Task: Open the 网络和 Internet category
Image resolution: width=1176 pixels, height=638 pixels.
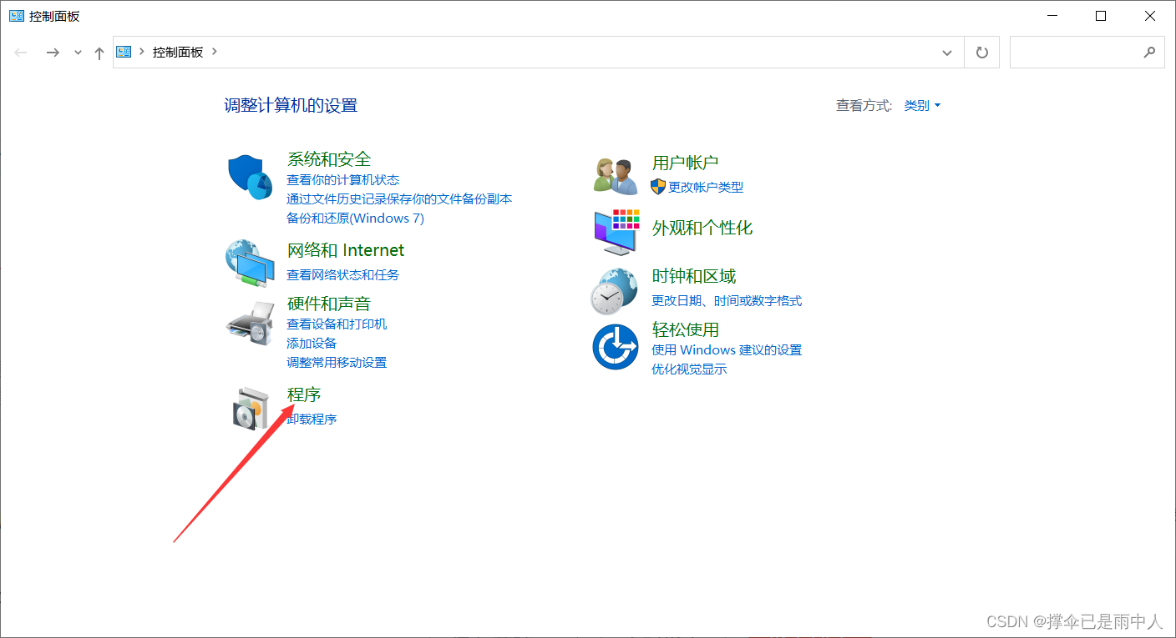Action: click(x=346, y=250)
